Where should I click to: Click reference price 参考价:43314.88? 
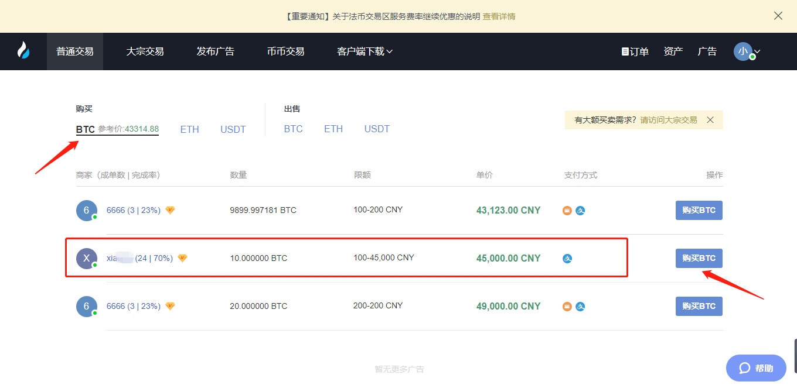tap(128, 129)
